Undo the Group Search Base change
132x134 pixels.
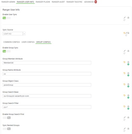tap(124, 95)
